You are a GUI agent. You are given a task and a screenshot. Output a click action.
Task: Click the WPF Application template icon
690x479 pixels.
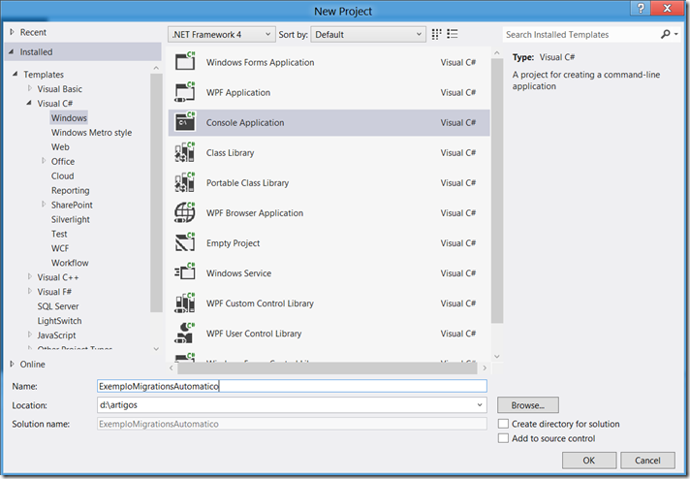coord(185,91)
